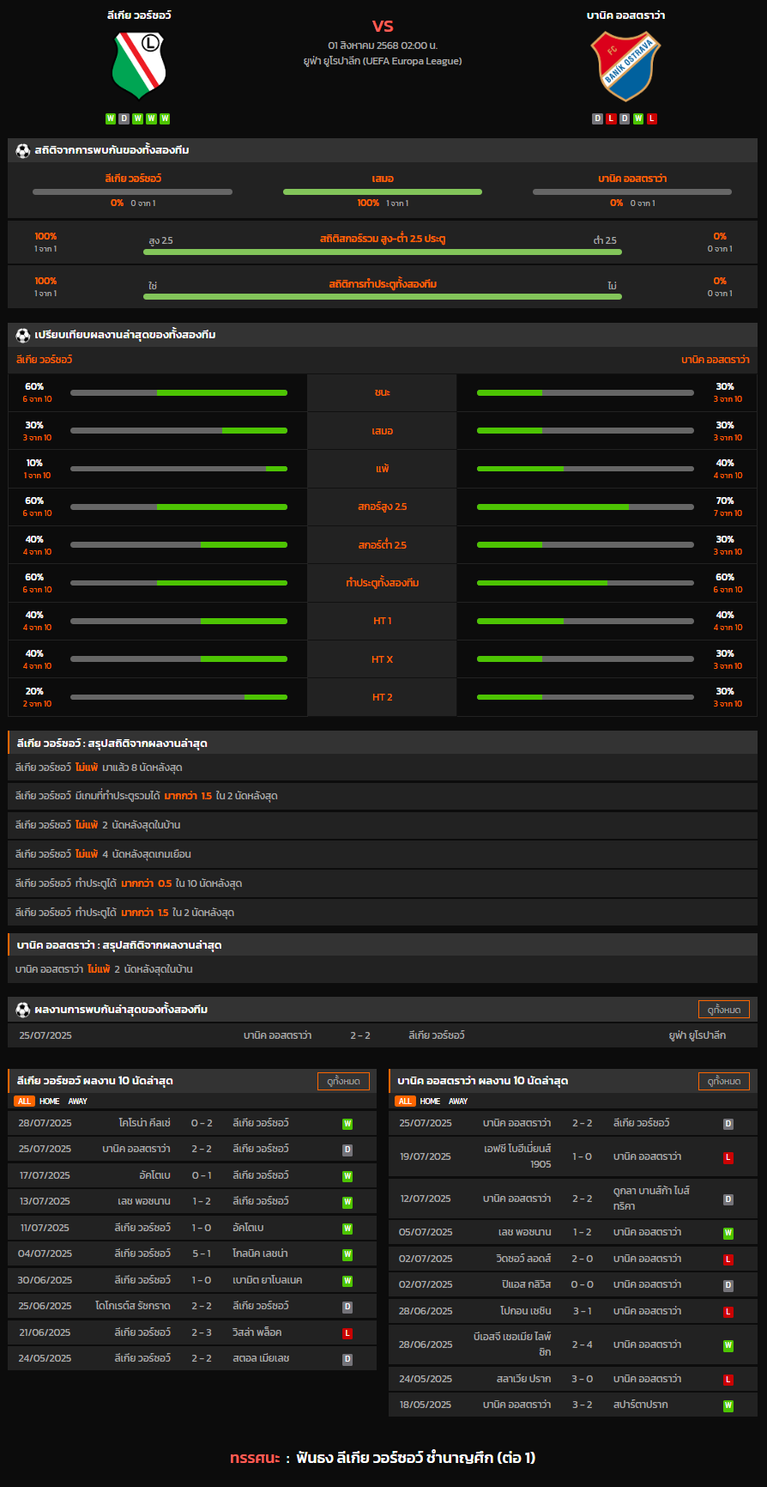Click the 0 - 0 score in Baník table
The height and width of the screenshot is (1487, 767).
tap(583, 1286)
